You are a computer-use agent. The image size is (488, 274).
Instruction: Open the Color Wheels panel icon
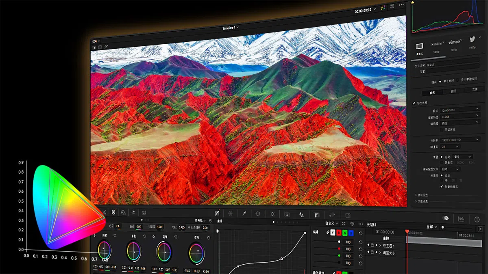click(x=113, y=212)
